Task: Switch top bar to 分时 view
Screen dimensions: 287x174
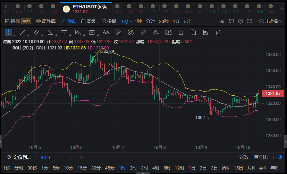Action: point(150,21)
